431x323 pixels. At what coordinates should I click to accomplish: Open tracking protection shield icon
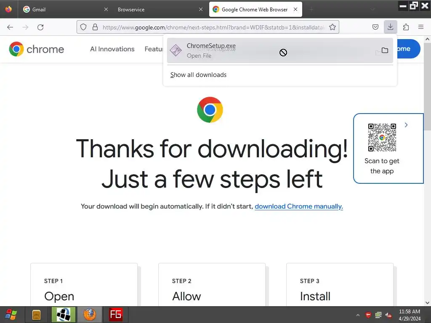83,27
